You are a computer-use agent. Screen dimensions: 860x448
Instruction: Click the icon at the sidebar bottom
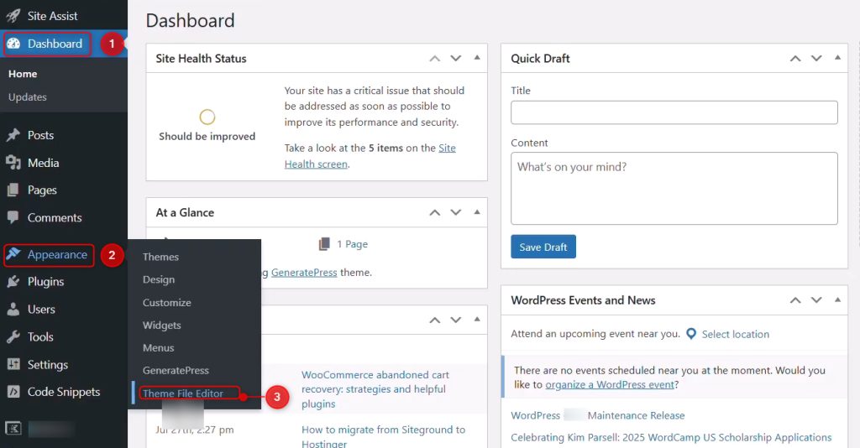13,428
